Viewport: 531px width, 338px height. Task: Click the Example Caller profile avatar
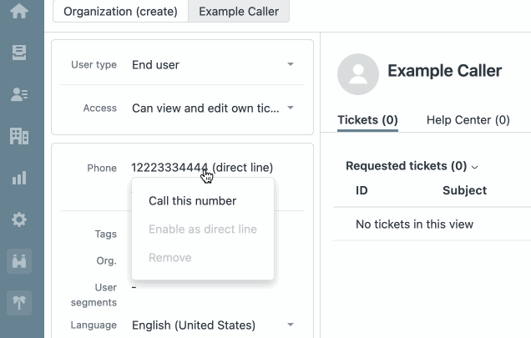pos(358,73)
